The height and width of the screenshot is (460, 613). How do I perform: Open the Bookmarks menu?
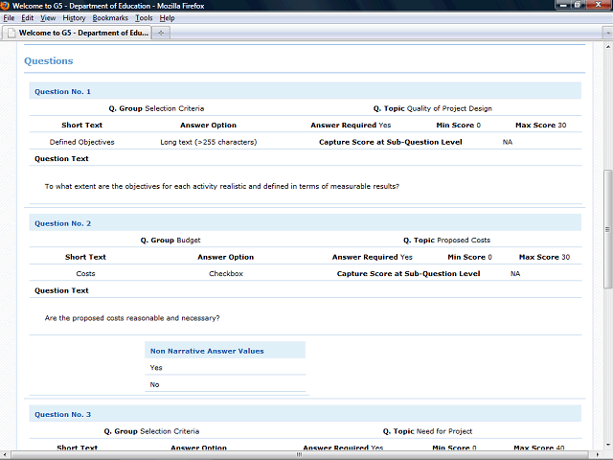pyautogui.click(x=108, y=18)
